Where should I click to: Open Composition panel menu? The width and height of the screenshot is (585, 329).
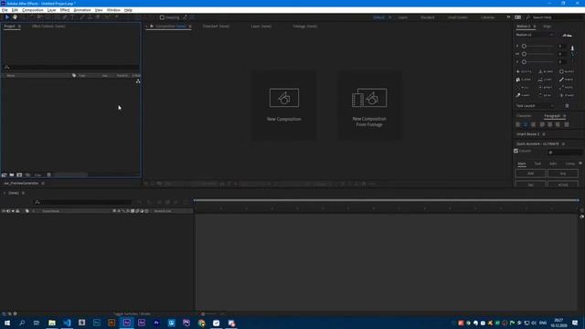click(x=190, y=27)
